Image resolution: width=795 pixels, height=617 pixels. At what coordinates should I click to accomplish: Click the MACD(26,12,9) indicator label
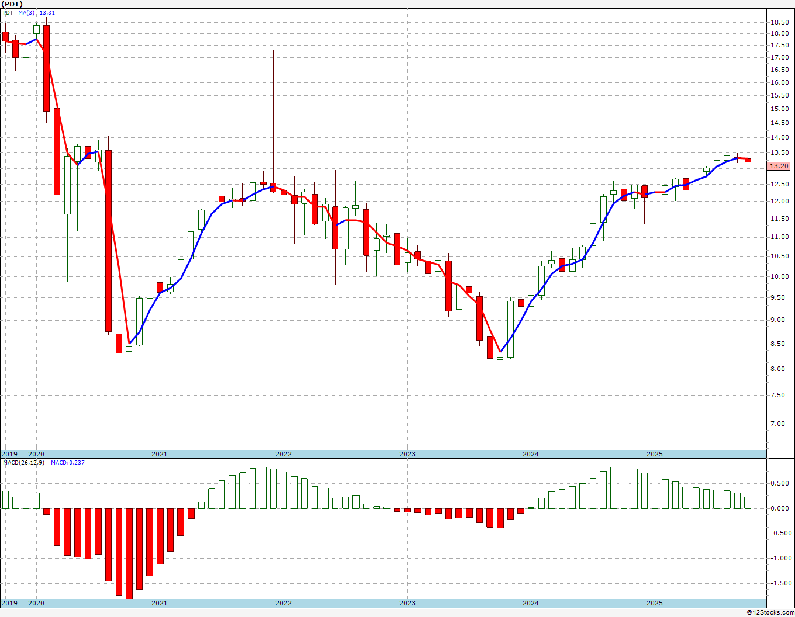23,462
